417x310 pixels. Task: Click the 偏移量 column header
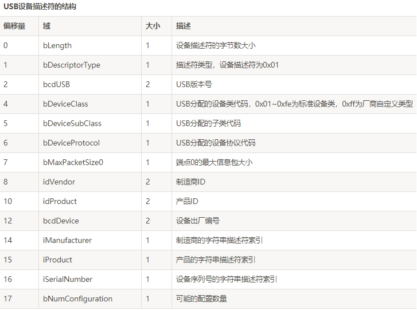(x=14, y=26)
